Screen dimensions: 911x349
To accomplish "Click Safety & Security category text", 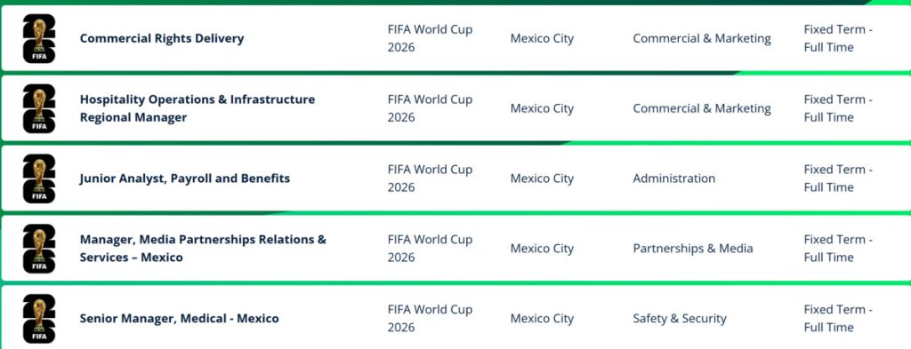I will pos(680,319).
